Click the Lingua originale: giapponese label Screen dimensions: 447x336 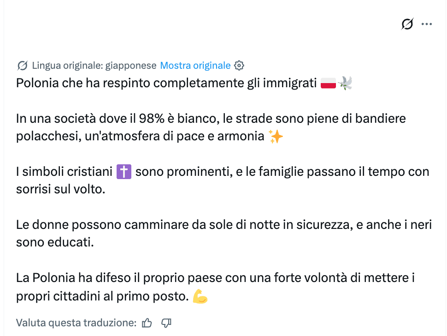tap(94, 66)
